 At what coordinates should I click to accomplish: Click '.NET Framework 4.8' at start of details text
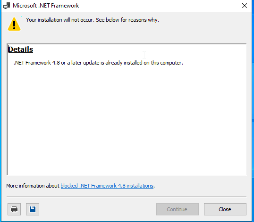37,63
